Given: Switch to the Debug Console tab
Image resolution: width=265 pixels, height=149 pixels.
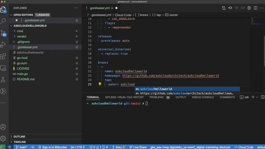Looking at the screenshot, I should tap(203, 97).
